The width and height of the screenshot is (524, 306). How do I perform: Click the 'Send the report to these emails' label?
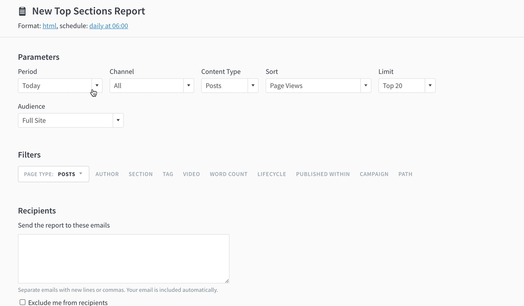(x=64, y=225)
